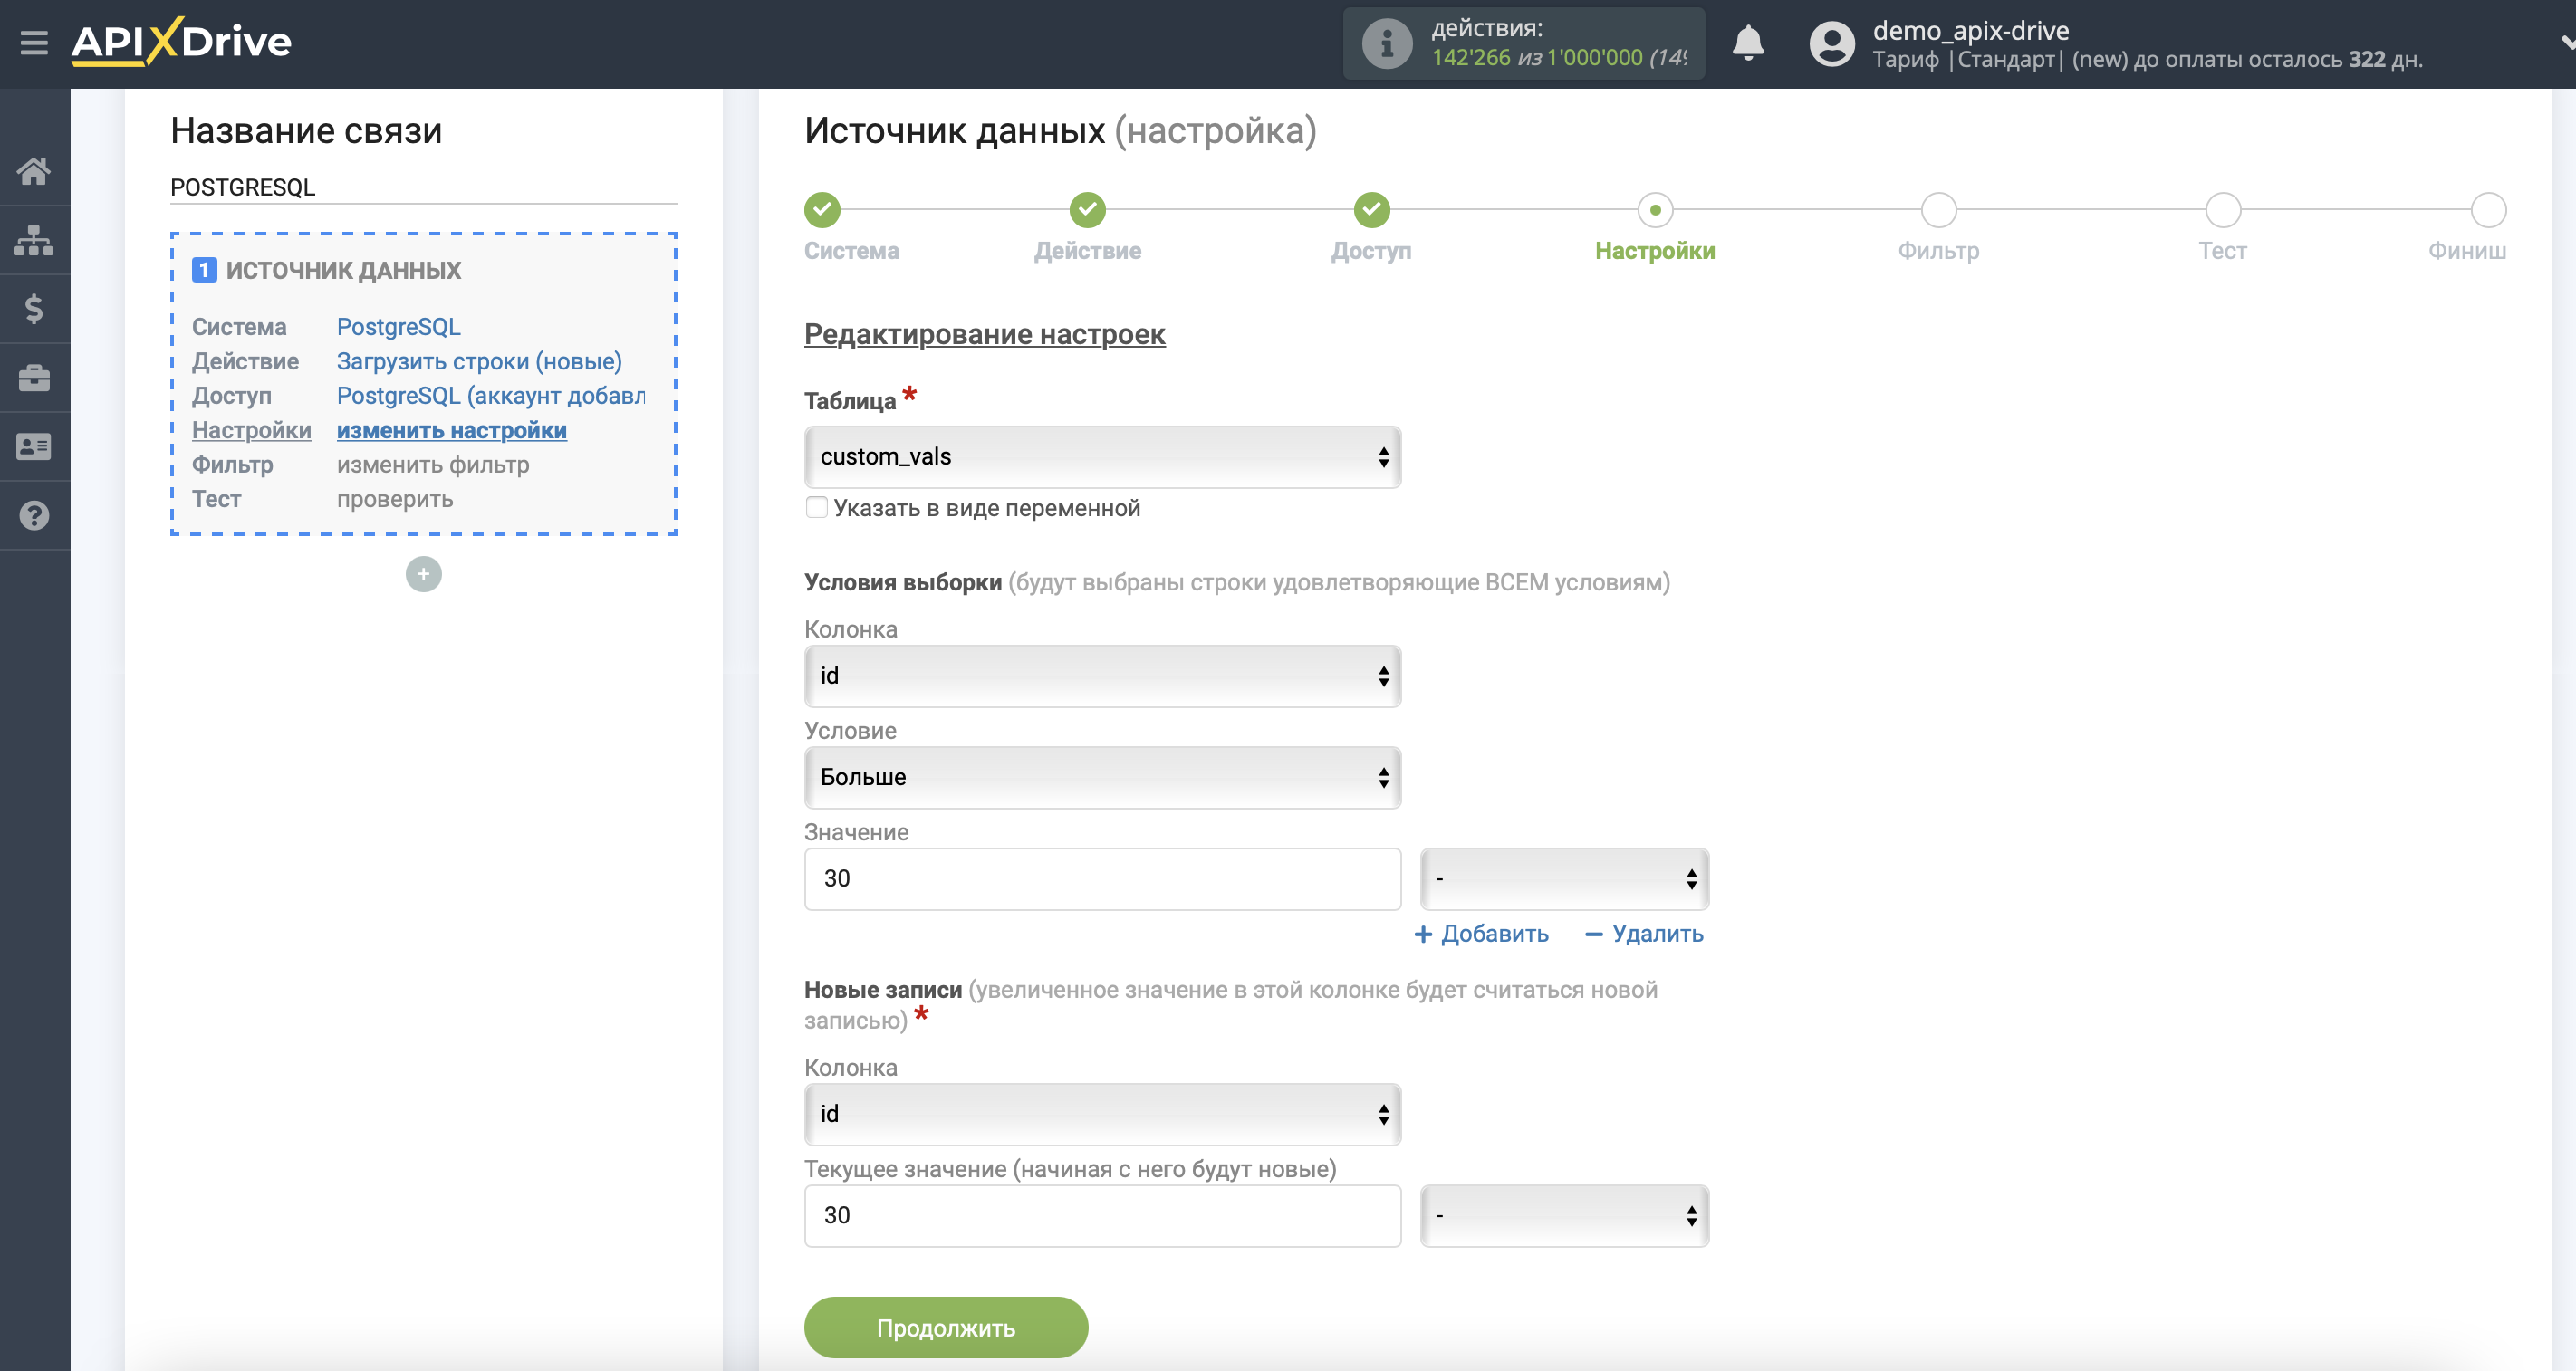
Task: Select the Настройки step circle
Action: click(x=1655, y=210)
